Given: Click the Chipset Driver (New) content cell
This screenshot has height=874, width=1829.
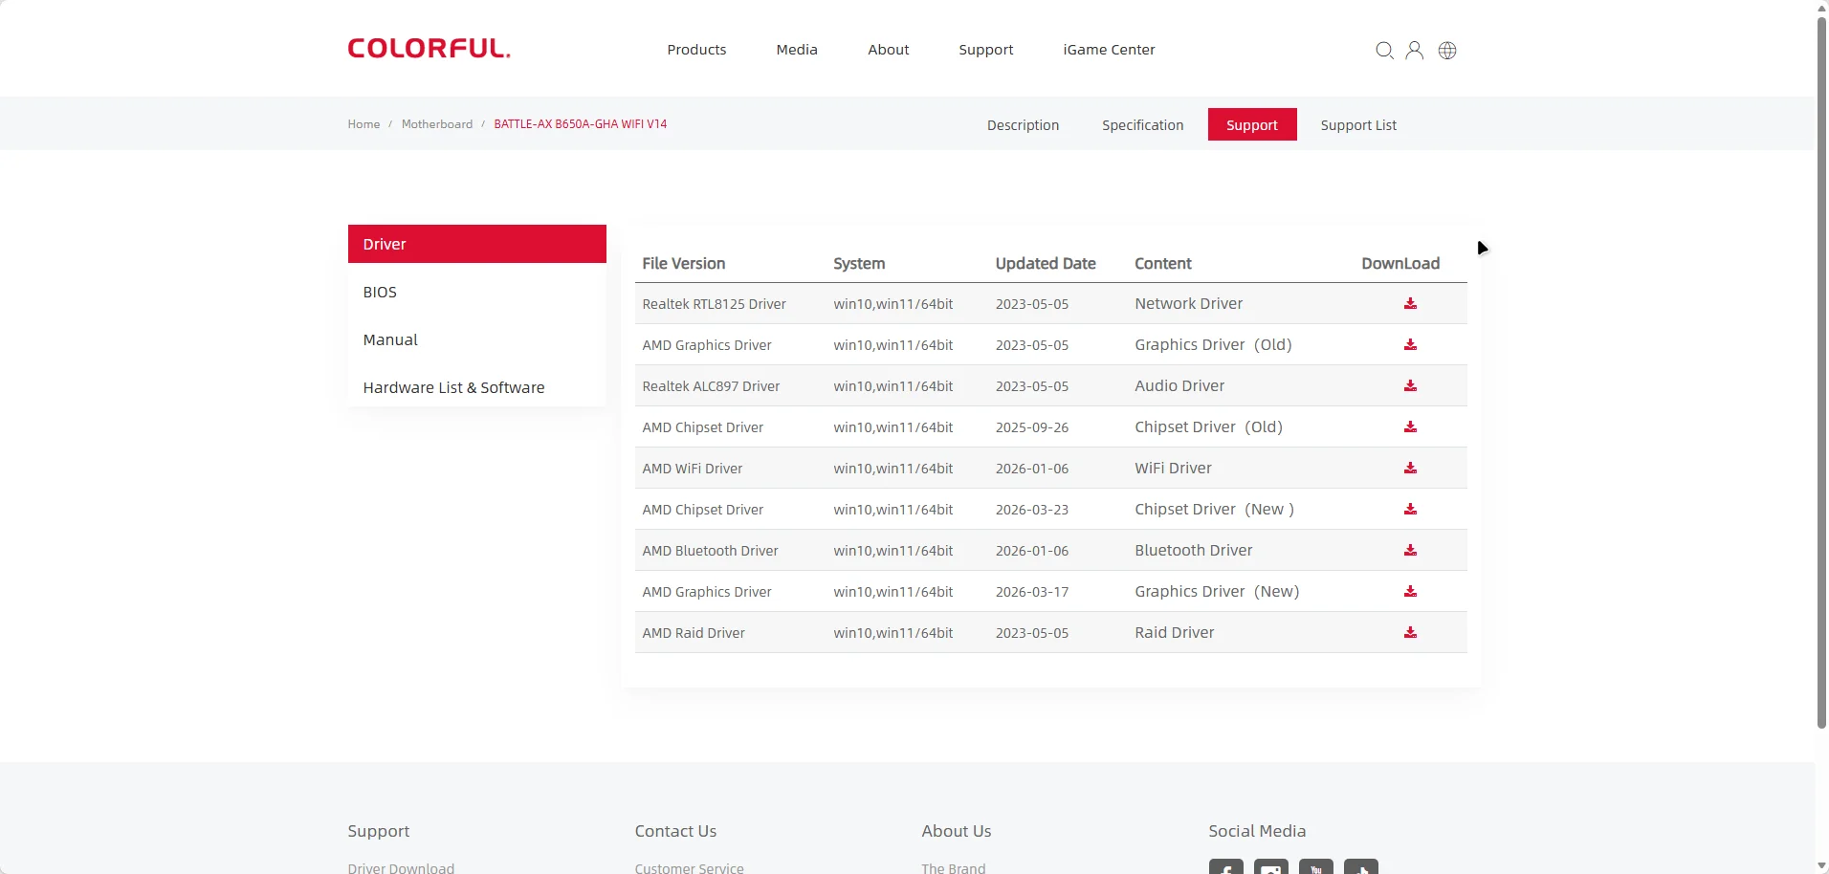Looking at the screenshot, I should (x=1214, y=510).
